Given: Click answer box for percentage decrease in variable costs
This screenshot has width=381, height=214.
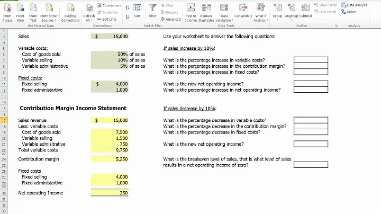Looking at the screenshot, I should pyautogui.click(x=311, y=120).
